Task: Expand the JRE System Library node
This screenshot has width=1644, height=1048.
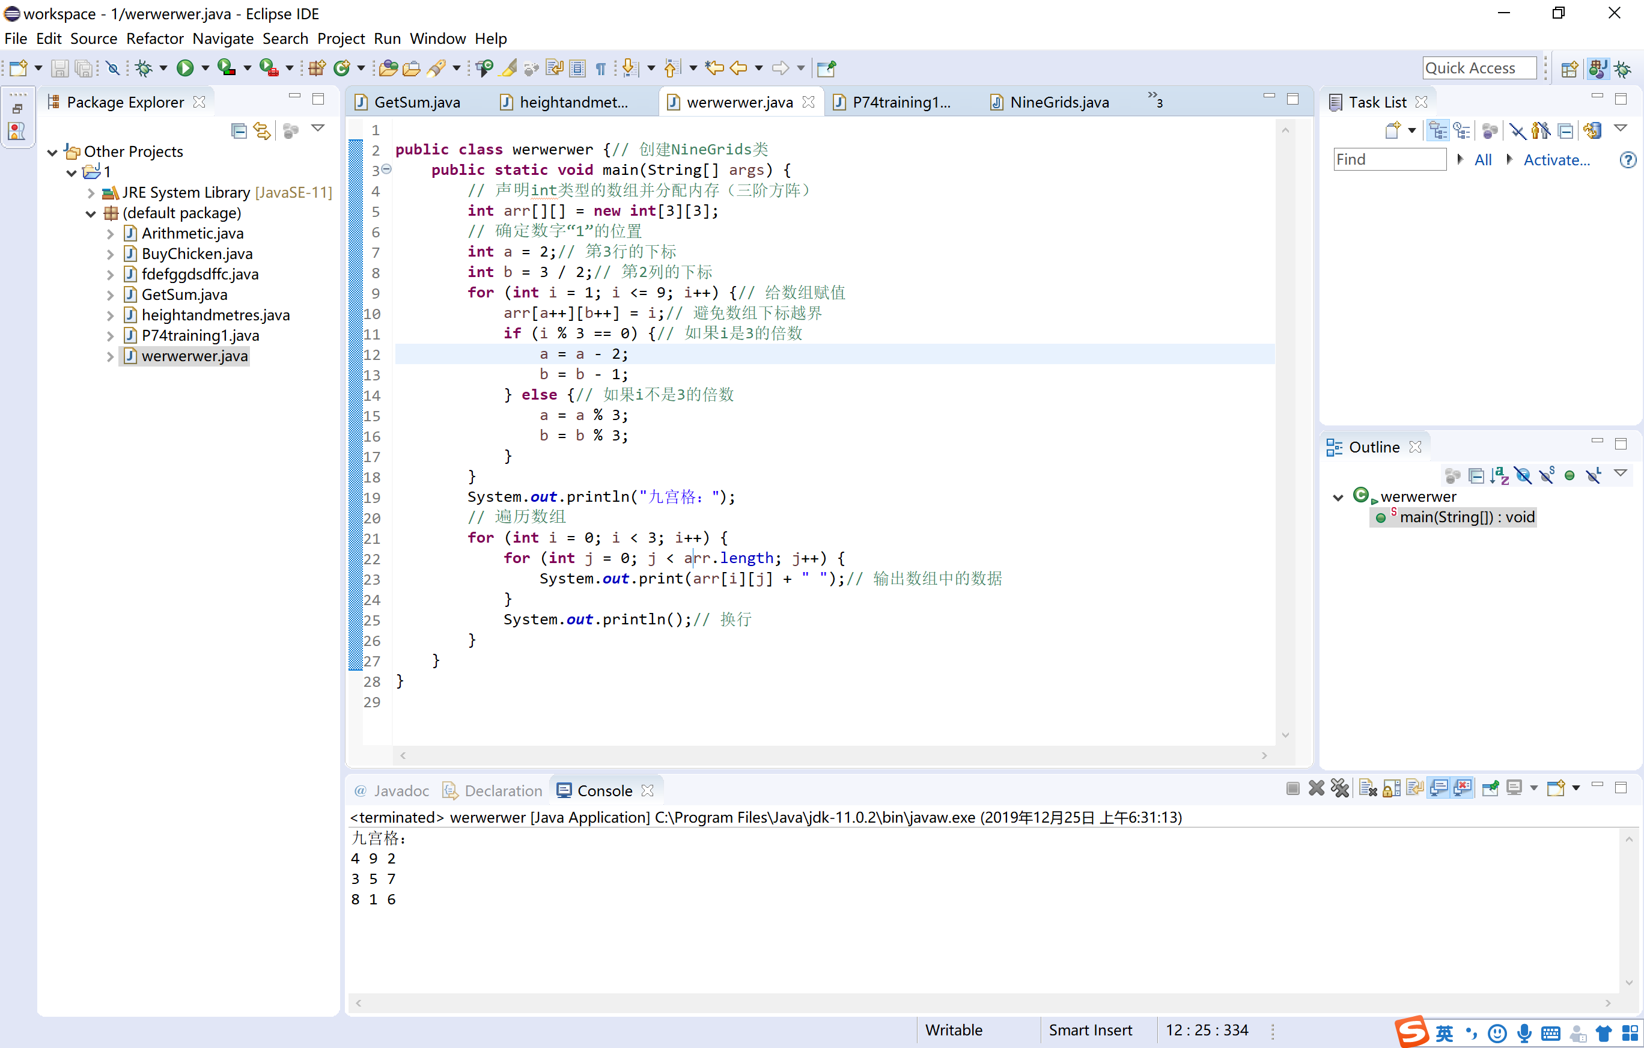Action: click(97, 192)
